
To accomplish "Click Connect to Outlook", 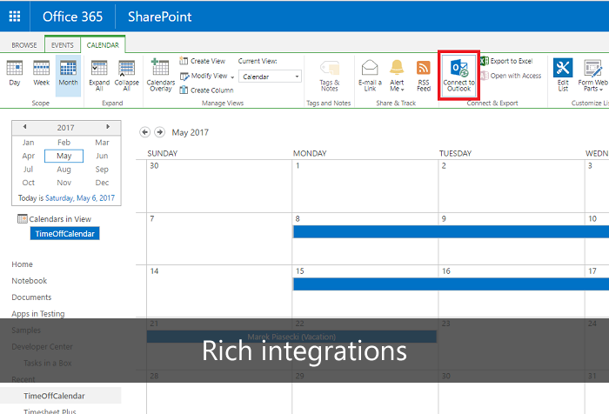I will pyautogui.click(x=458, y=76).
